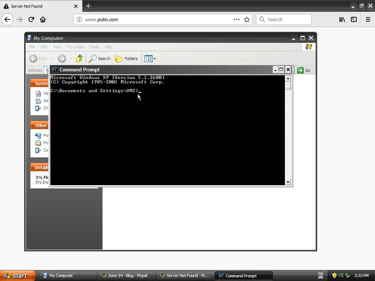Viewport: 375px width, 281px height.
Task: Maximize the Command Prompt window
Action: coord(282,70)
